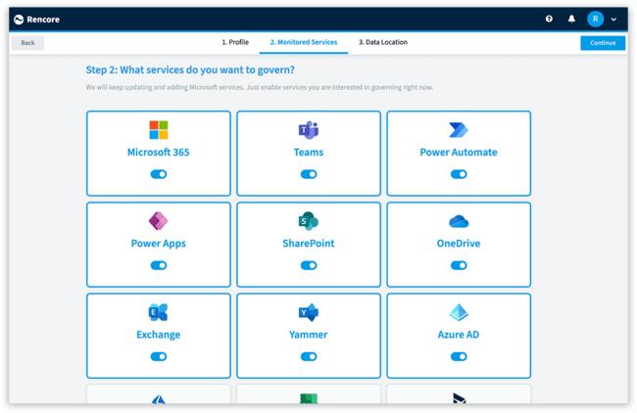This screenshot has height=413, width=637.
Task: Click the Power Apps logo icon
Action: pos(159,221)
